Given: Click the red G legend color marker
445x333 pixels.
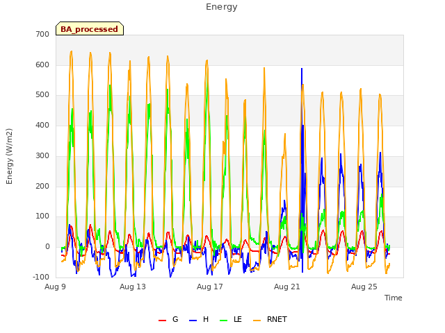Looking at the screenshot, I should pos(162,321).
